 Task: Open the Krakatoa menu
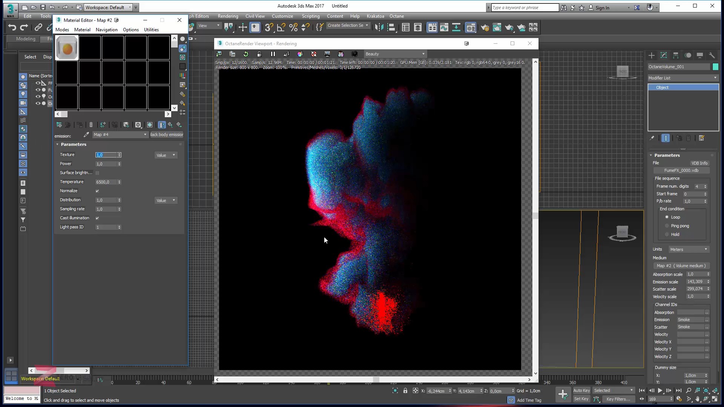tap(375, 16)
